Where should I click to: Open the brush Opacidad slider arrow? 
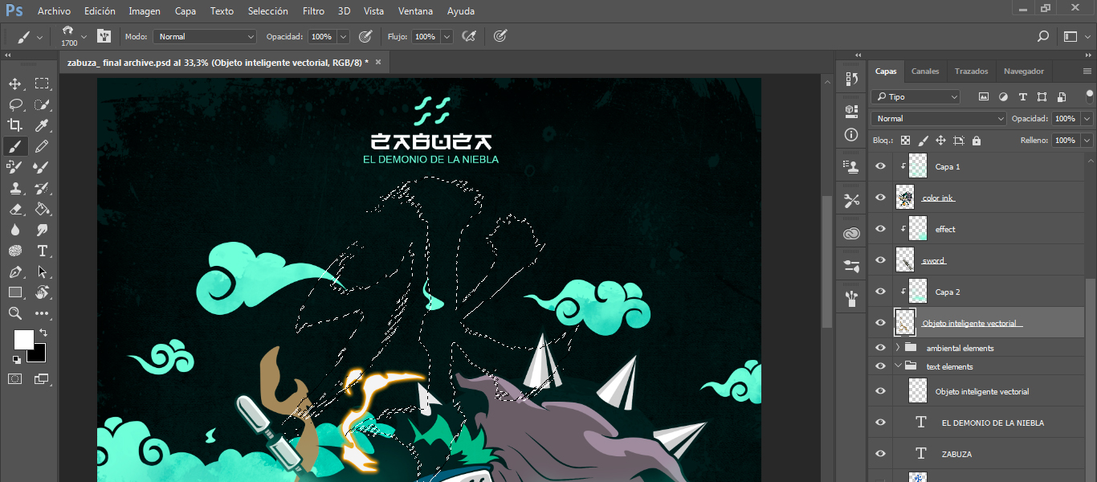344,37
